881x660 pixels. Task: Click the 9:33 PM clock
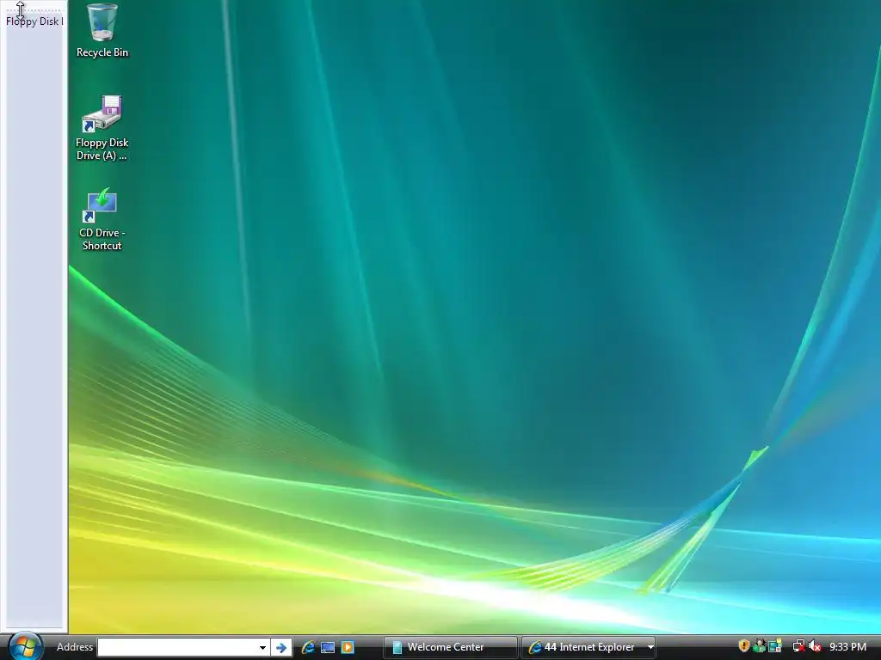(847, 647)
